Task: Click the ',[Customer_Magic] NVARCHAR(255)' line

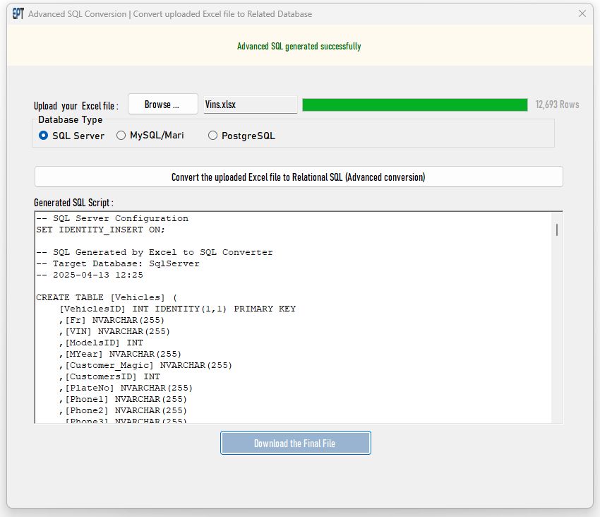Action: tap(145, 365)
